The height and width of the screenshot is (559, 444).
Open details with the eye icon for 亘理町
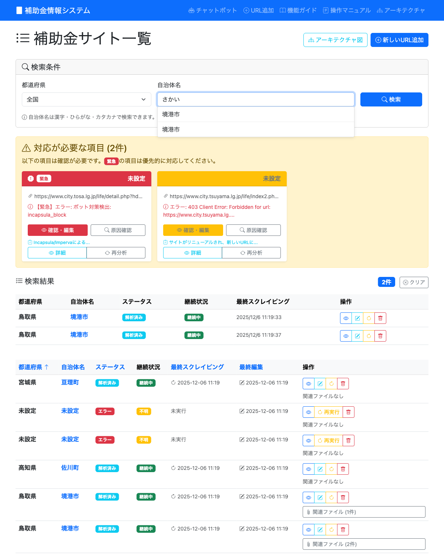(308, 383)
